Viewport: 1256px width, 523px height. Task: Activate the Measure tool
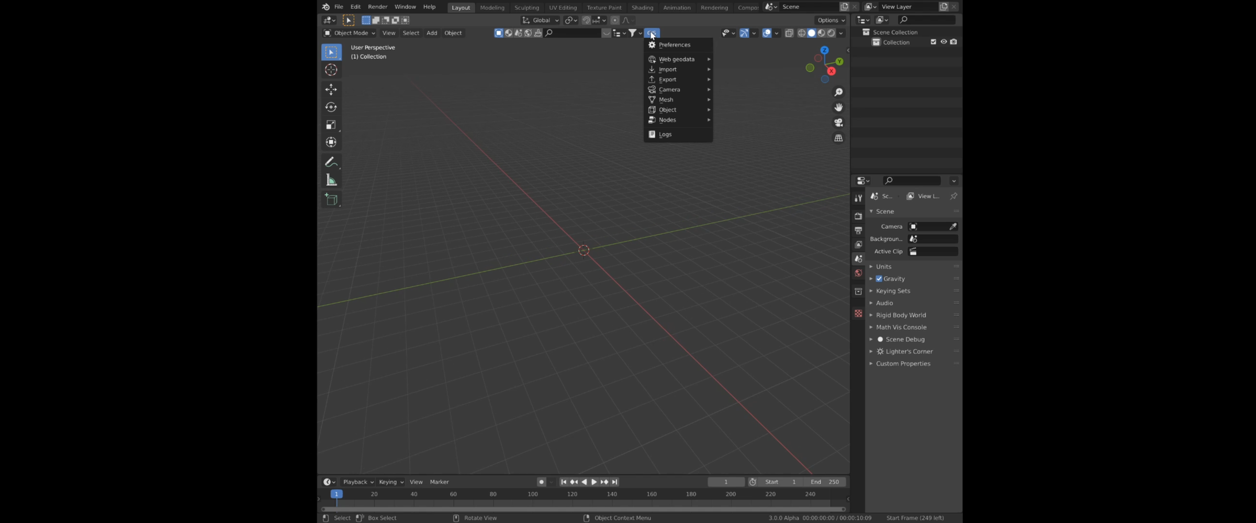point(331,180)
